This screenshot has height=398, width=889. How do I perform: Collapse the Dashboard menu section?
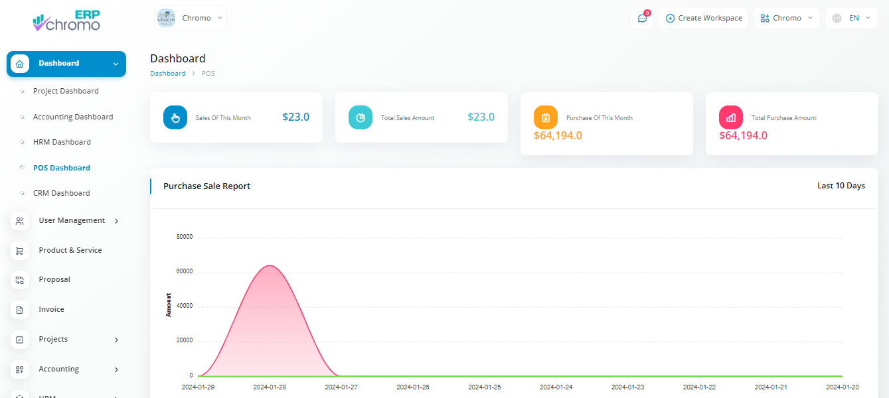point(116,64)
